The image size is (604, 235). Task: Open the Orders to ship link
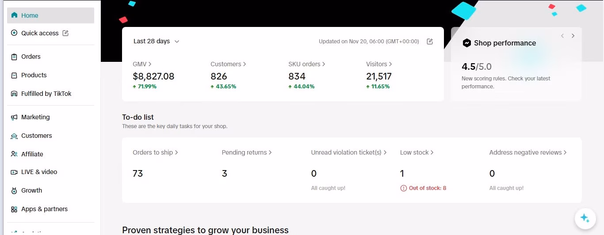pyautogui.click(x=155, y=152)
